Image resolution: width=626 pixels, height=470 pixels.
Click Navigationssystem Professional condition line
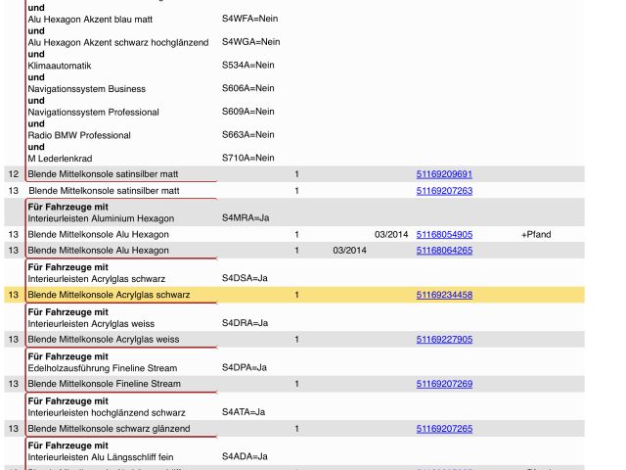coord(93,113)
